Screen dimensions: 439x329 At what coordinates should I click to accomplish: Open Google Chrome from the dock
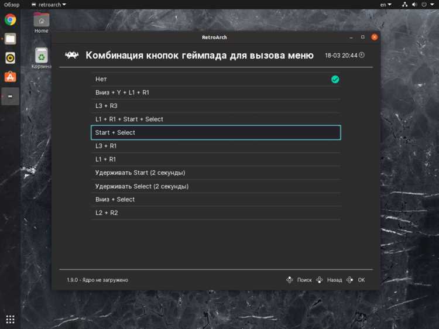pyautogui.click(x=11, y=20)
